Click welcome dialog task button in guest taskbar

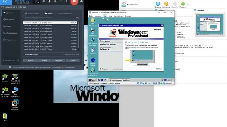point(120,80)
